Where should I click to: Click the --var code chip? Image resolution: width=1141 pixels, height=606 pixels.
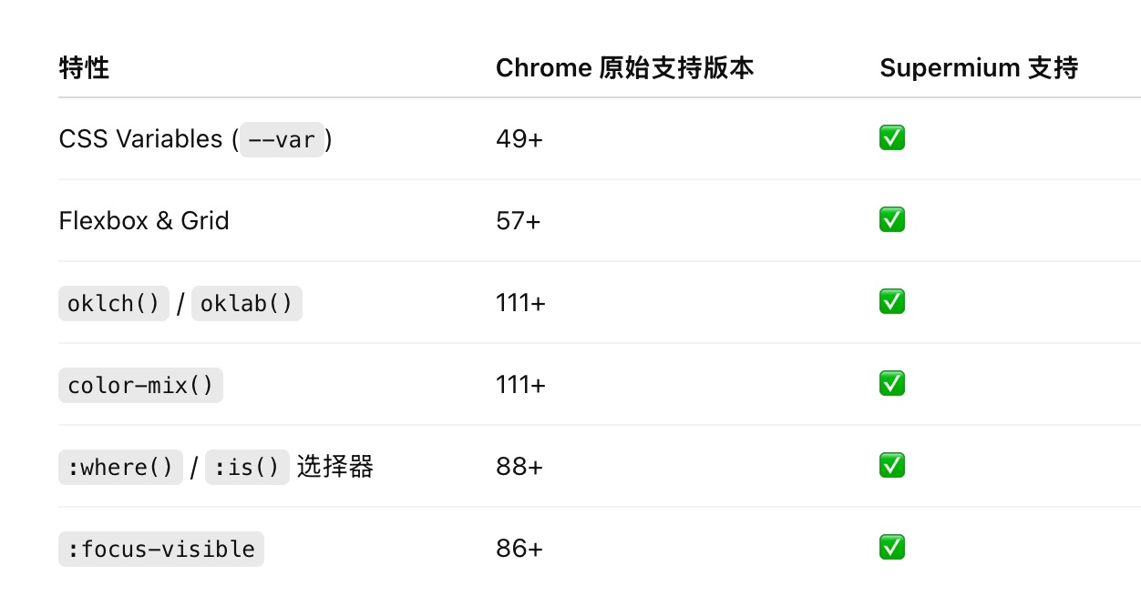click(x=282, y=140)
